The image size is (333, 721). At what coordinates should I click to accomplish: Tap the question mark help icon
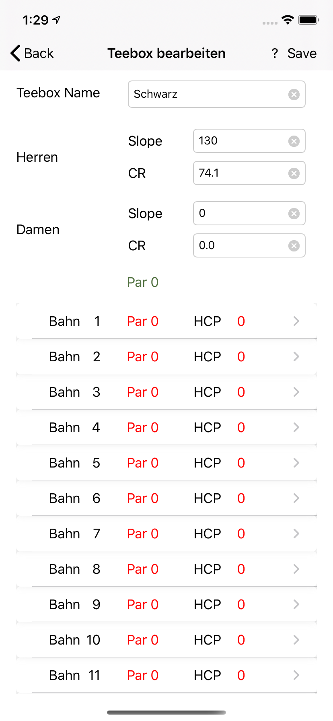(275, 54)
